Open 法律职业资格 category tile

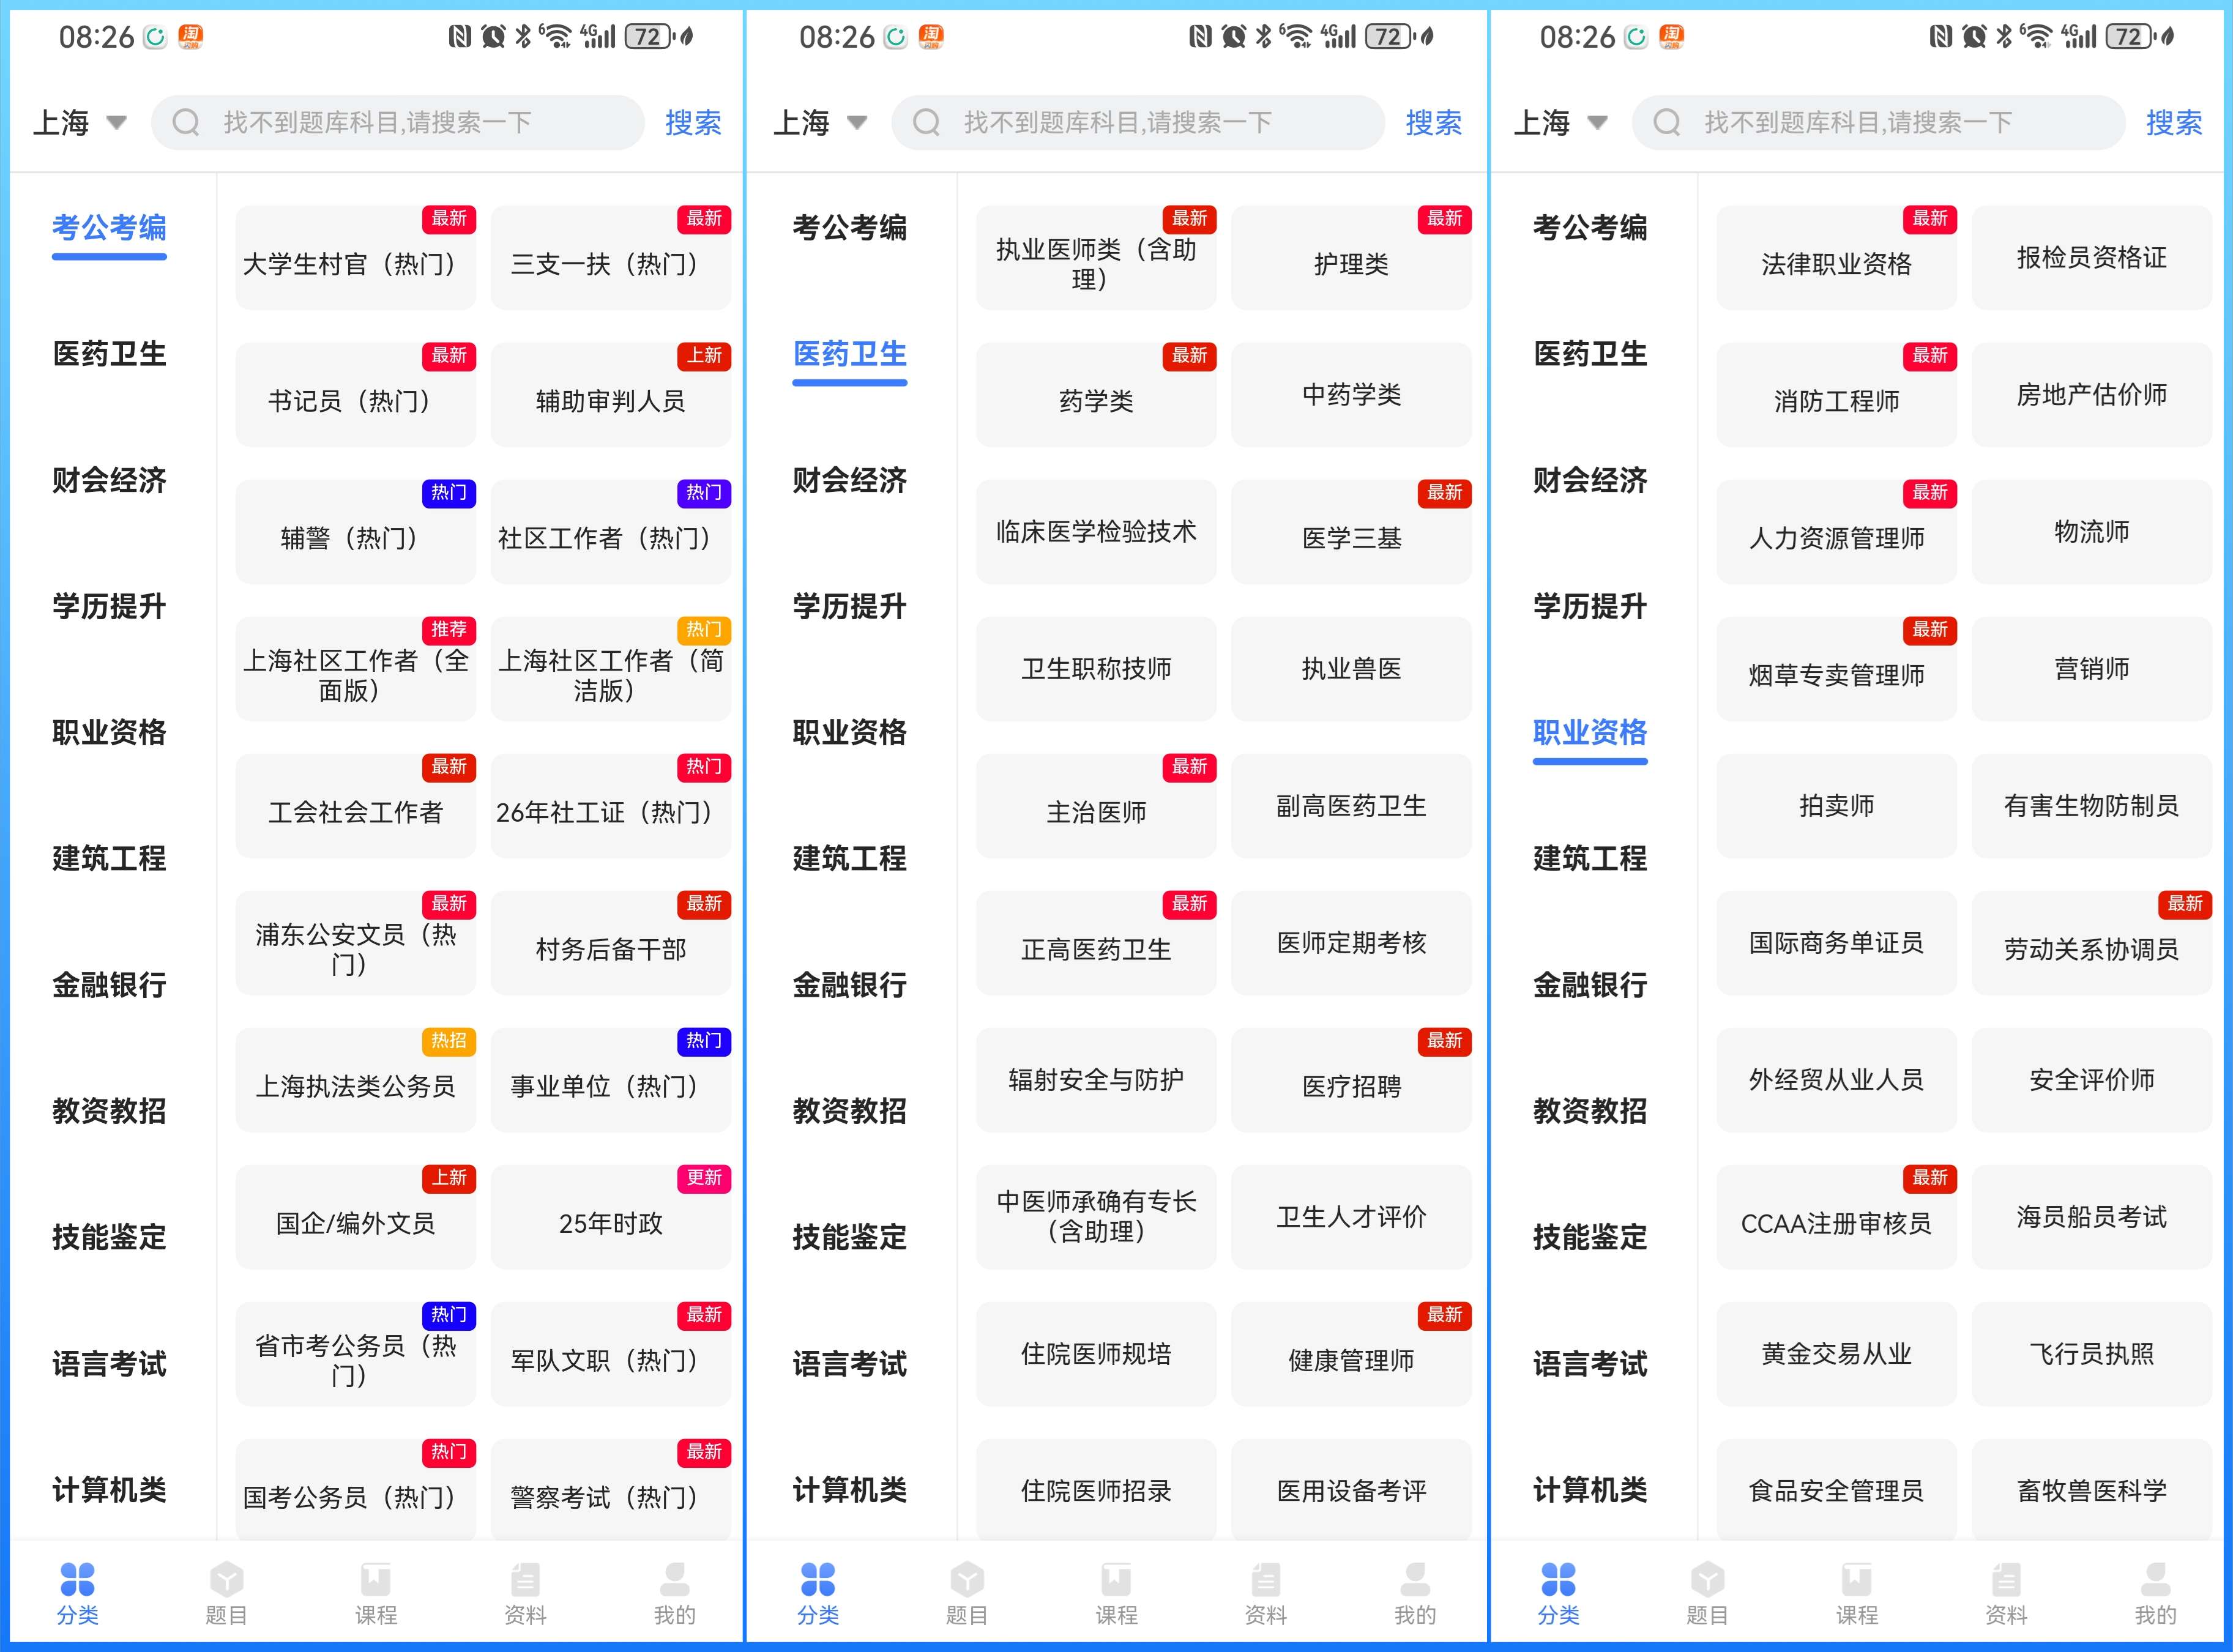[1836, 258]
